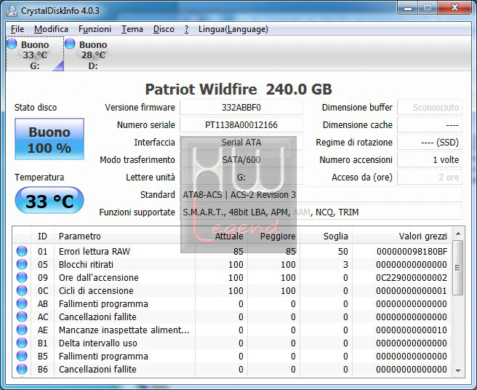The width and height of the screenshot is (477, 390).
Task: Click status icon for Mancanze inaspettate aliment...
Action: click(22, 330)
